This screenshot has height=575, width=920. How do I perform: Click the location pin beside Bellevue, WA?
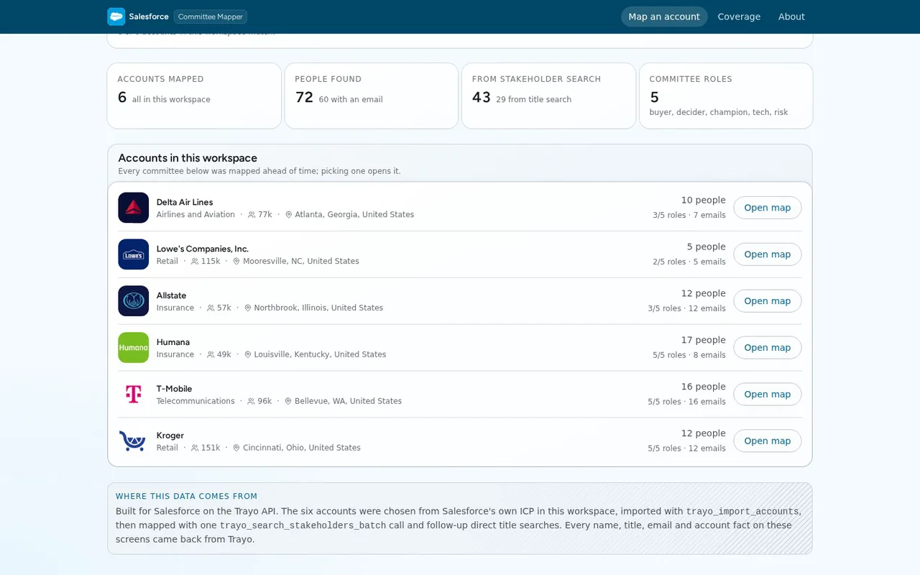(x=288, y=402)
